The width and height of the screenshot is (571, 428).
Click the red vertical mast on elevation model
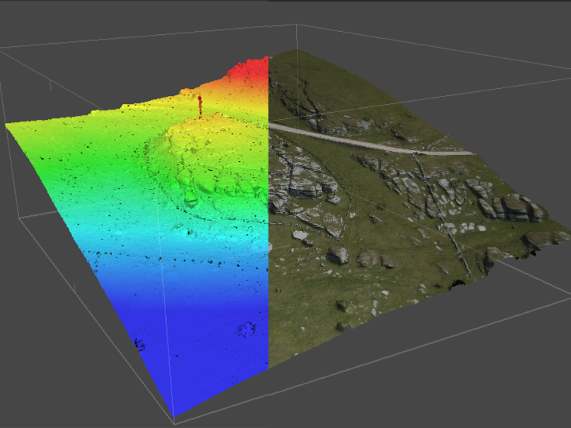(x=200, y=106)
